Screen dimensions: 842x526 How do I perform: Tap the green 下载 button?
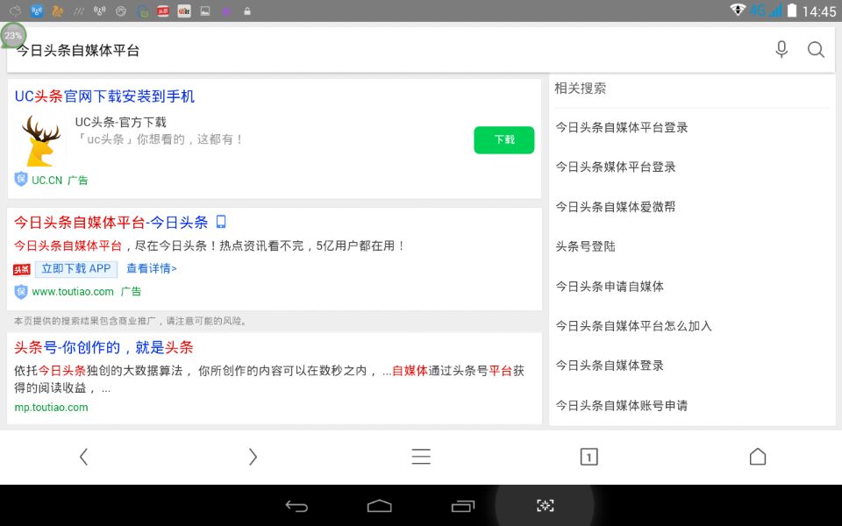[503, 139]
